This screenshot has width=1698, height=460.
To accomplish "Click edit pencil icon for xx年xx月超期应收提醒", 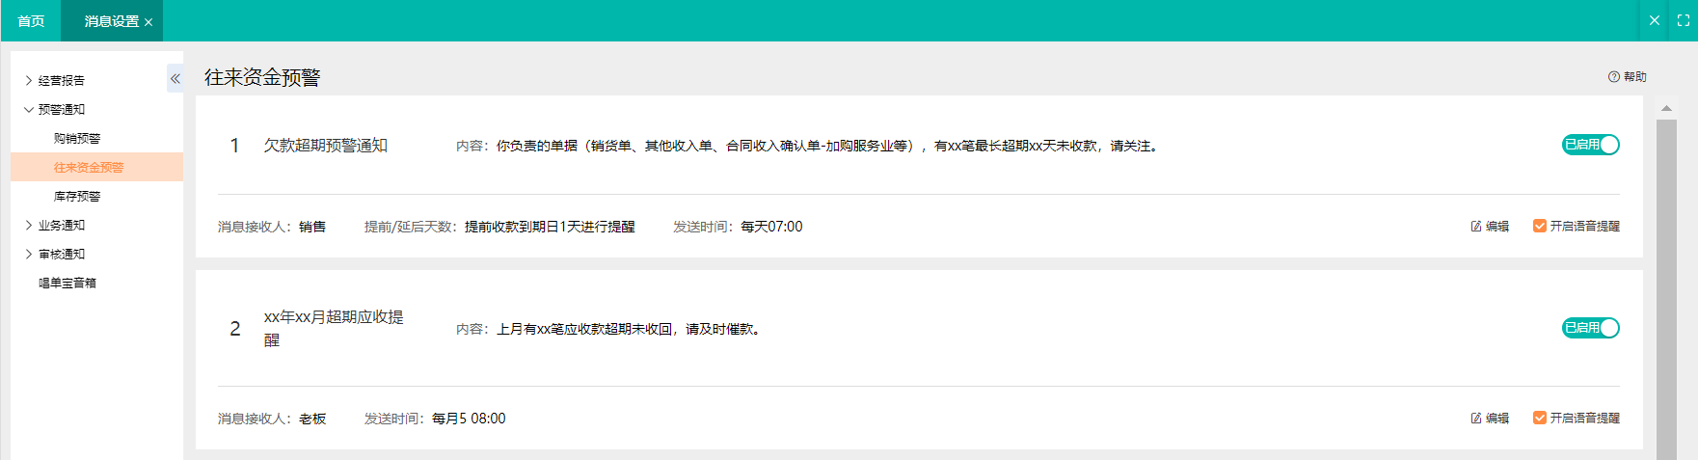I will pyautogui.click(x=1475, y=419).
